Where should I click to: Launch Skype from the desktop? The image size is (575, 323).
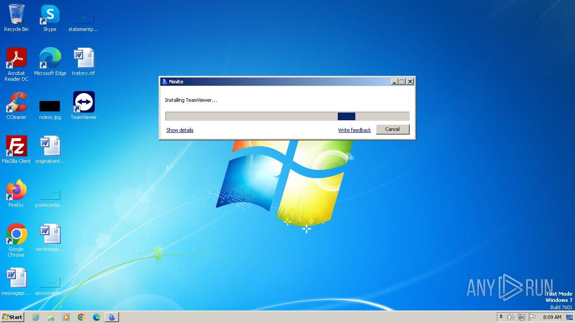coord(50,18)
